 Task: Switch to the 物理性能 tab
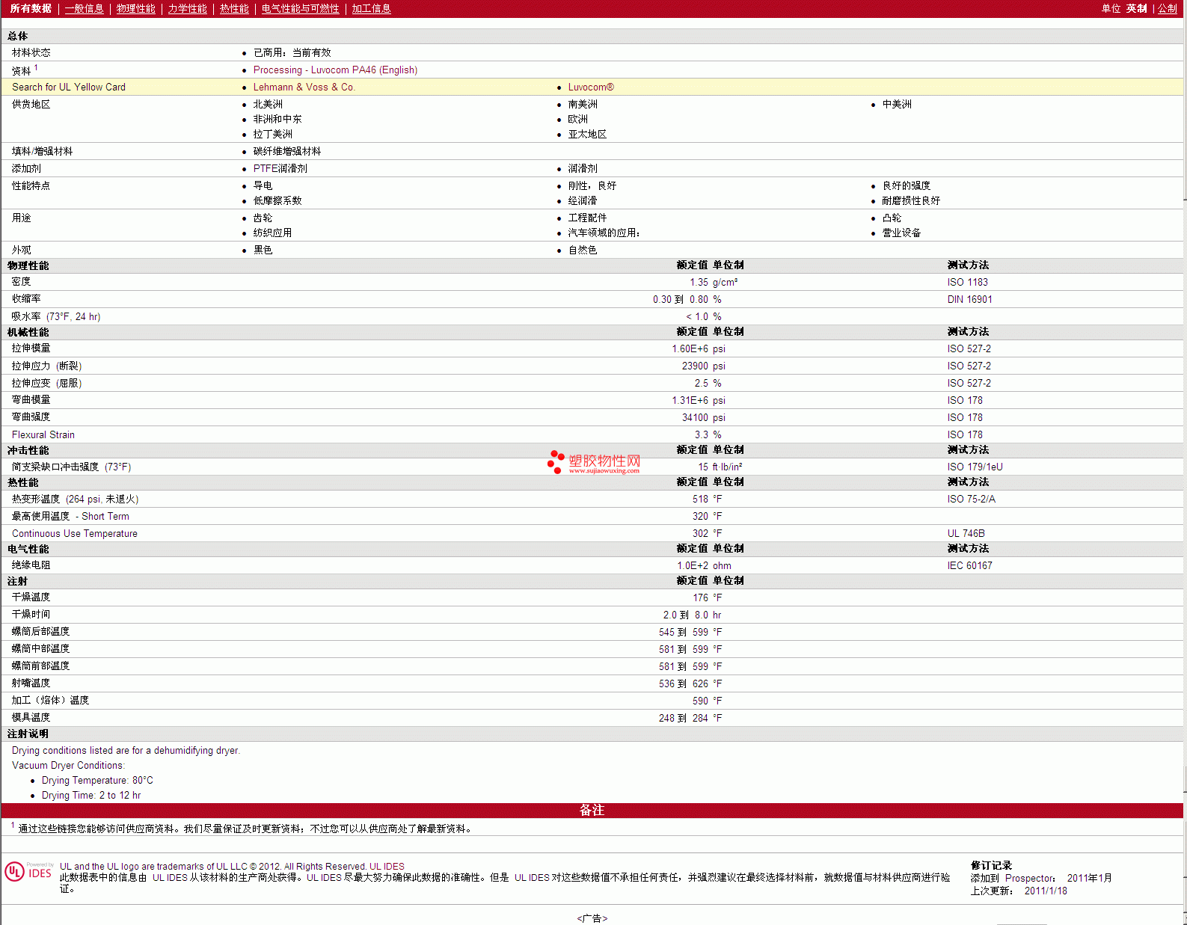pyautogui.click(x=136, y=8)
